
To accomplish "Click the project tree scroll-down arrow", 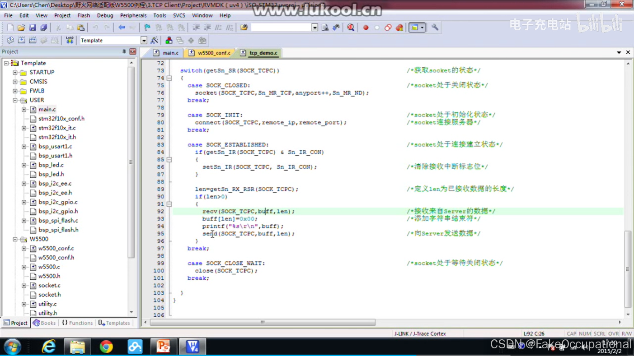I will pos(131,312).
